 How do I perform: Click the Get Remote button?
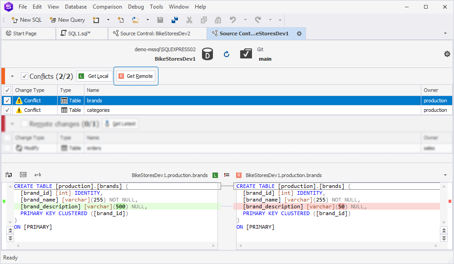[136, 76]
